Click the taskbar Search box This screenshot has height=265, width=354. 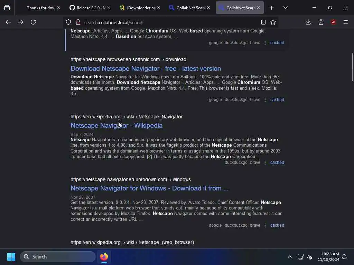(58, 257)
